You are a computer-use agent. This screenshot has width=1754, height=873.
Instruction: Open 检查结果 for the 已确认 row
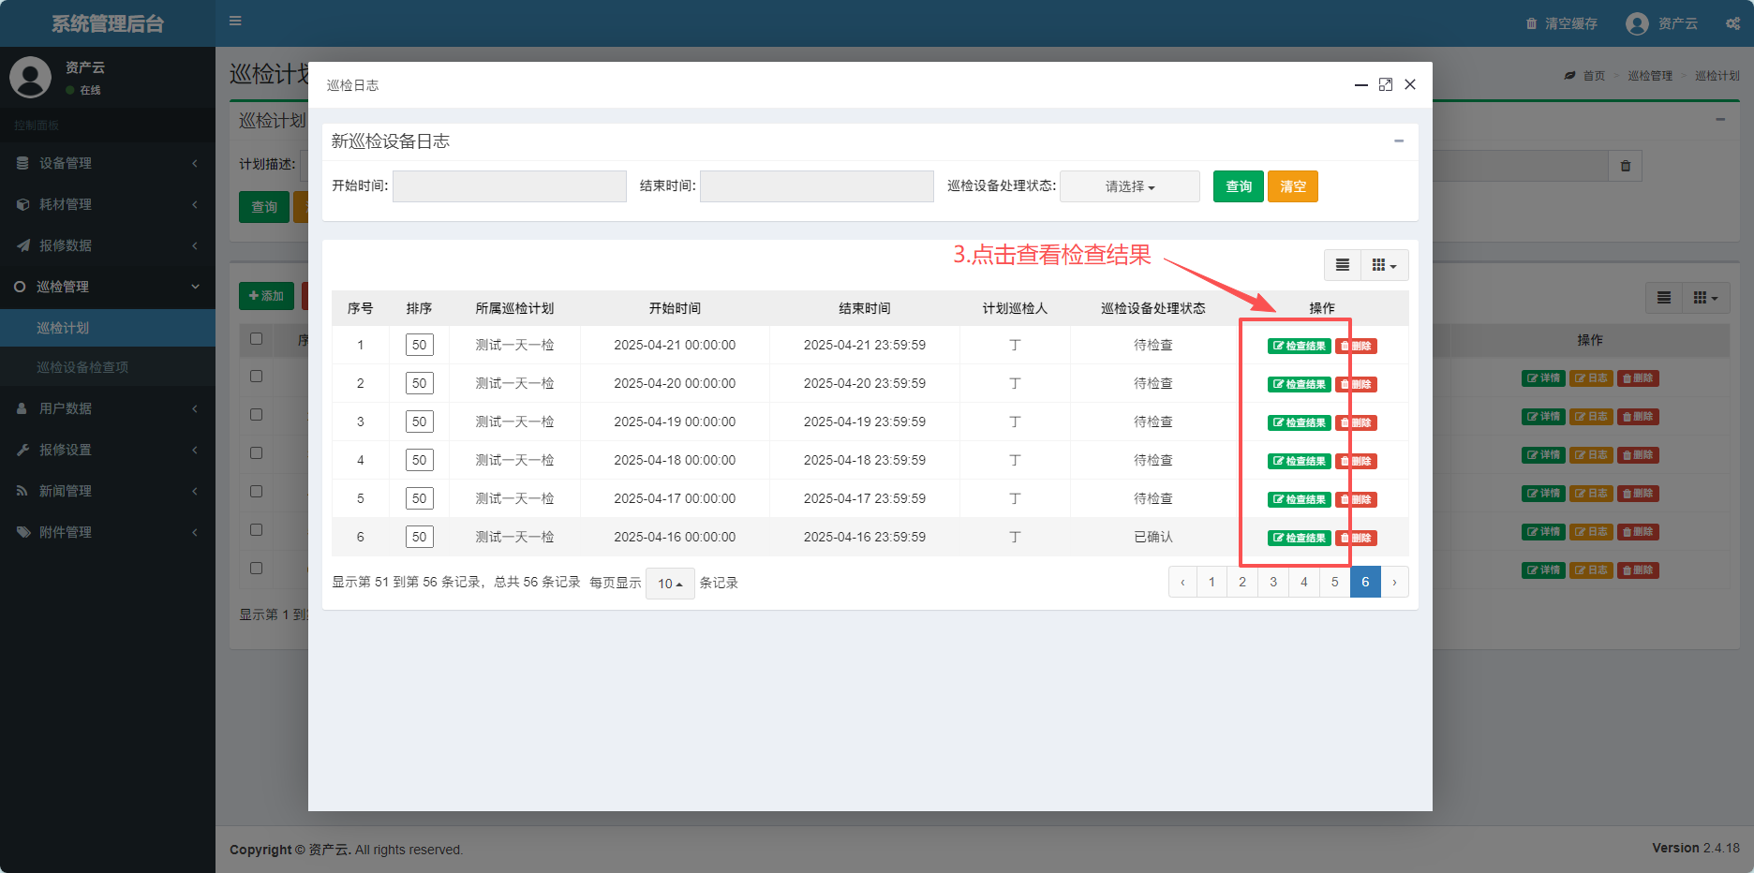(x=1299, y=538)
